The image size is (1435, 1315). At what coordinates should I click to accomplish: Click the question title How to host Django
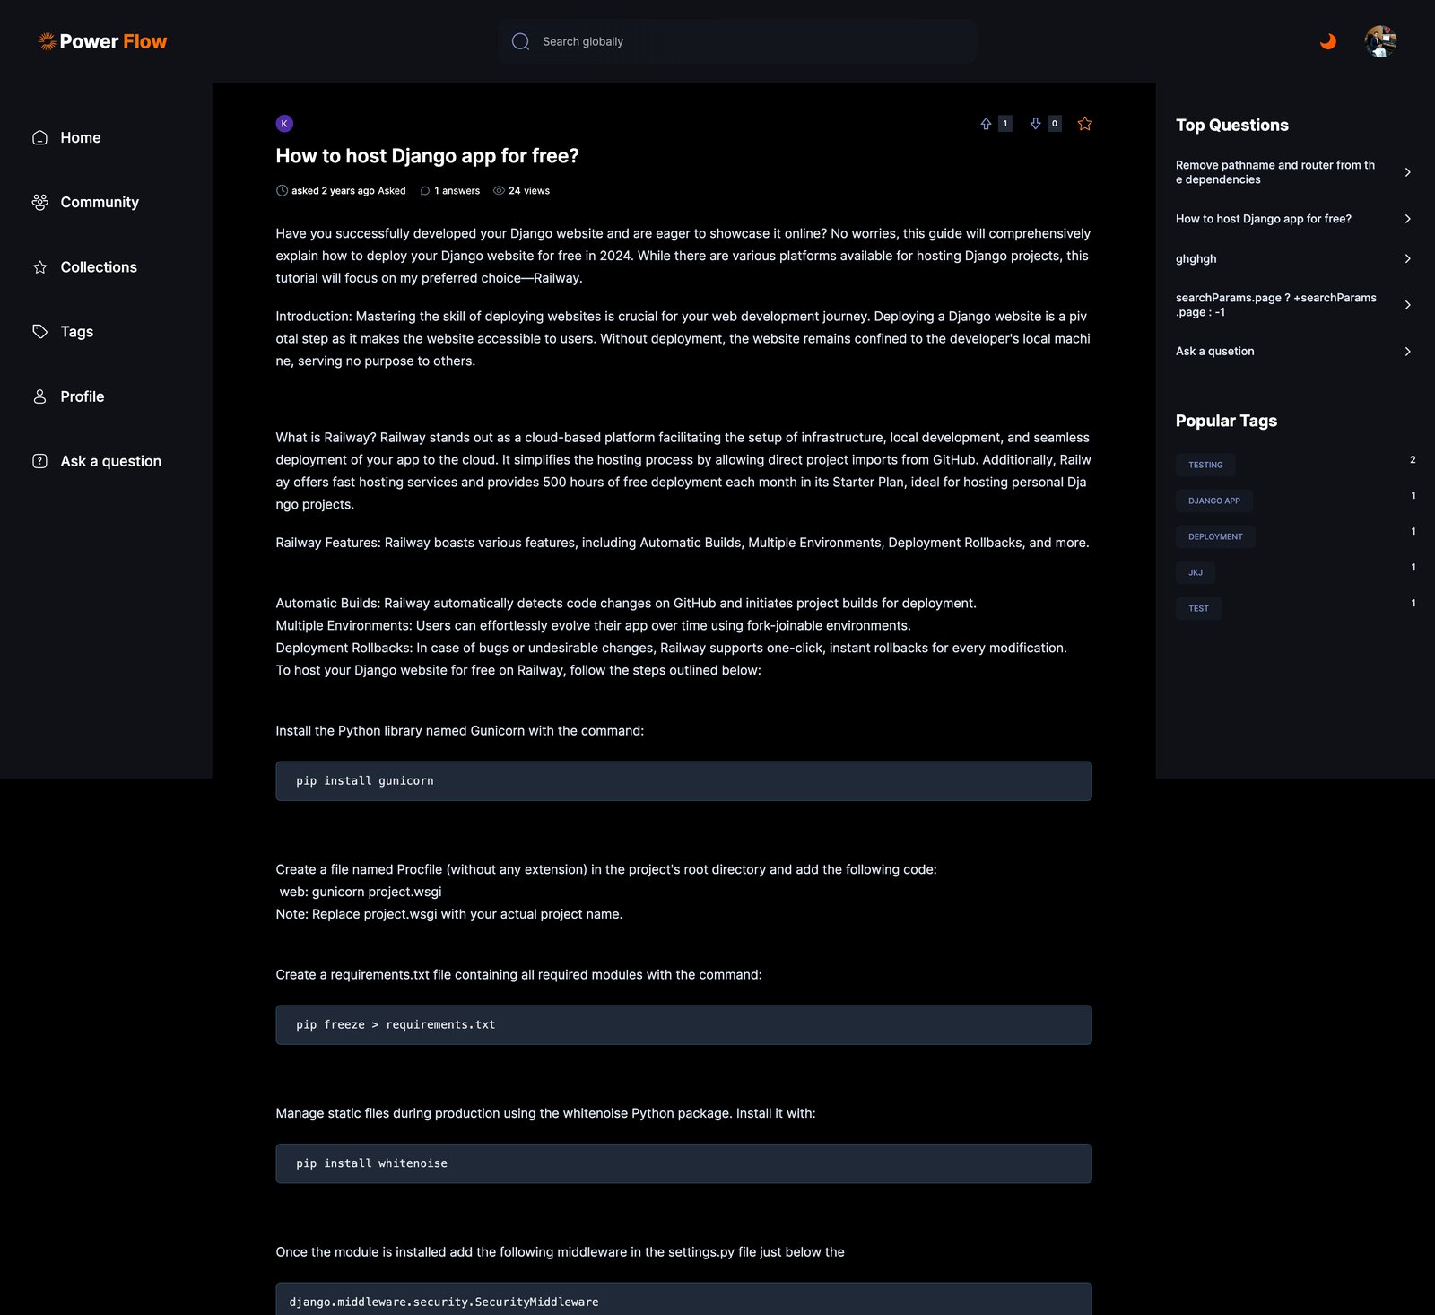click(x=427, y=156)
